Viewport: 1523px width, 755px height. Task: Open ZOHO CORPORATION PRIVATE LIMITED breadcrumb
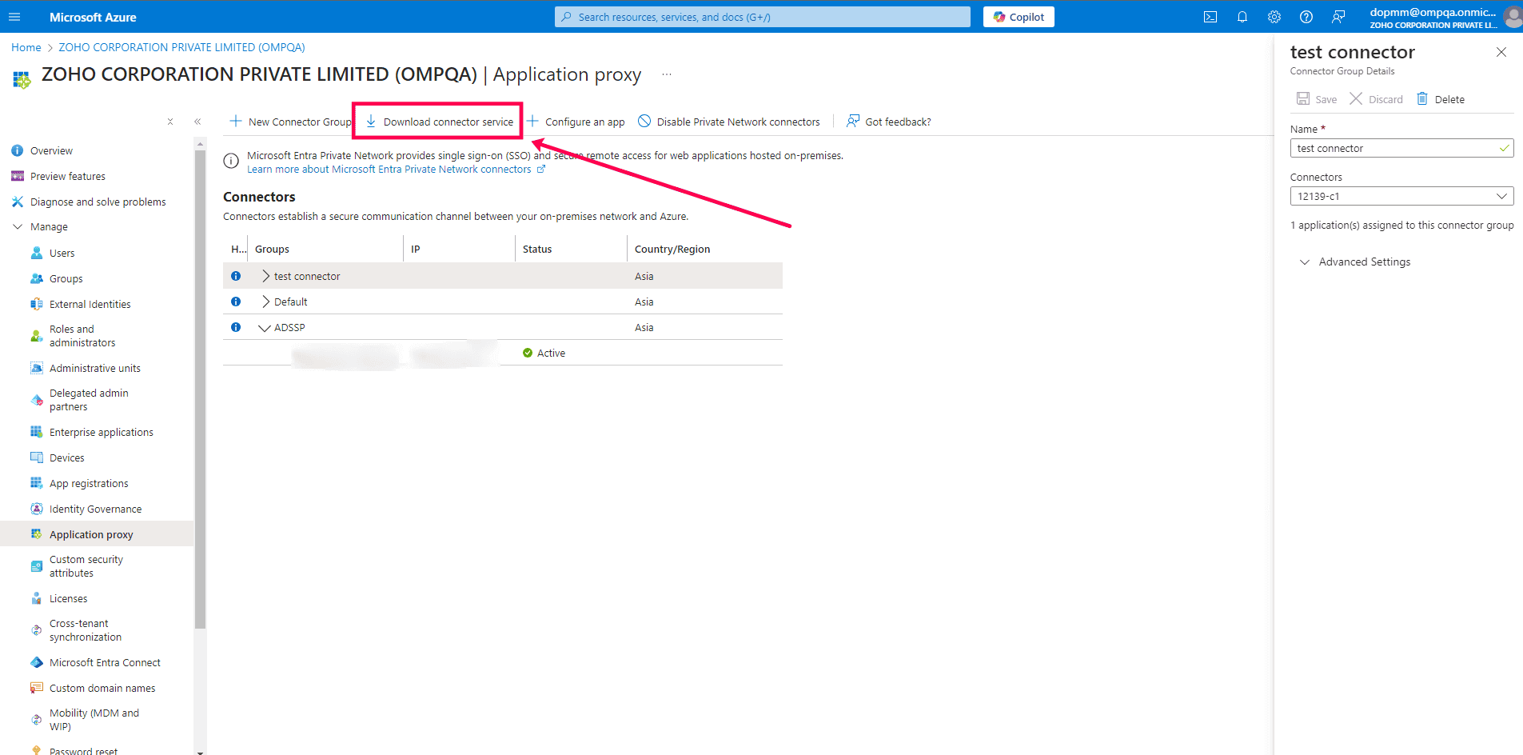point(181,47)
